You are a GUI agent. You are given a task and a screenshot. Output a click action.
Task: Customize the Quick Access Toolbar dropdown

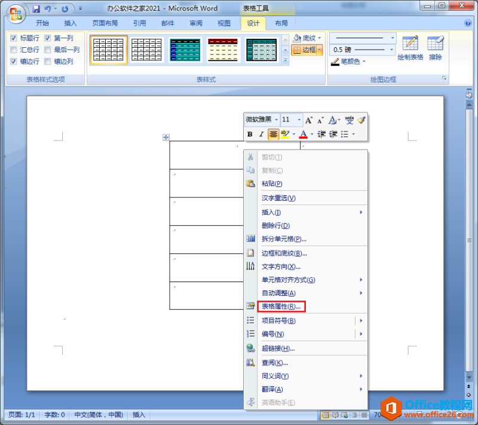[81, 8]
